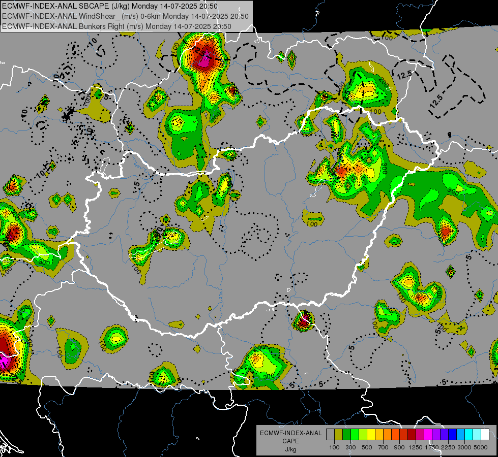Click the 500 value under the colorbar
Screen dimensions: 498x457
pyautogui.click(x=367, y=447)
